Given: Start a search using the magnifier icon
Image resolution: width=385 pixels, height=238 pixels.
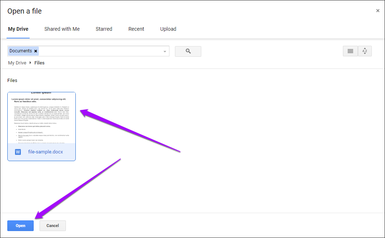Looking at the screenshot, I should click(188, 51).
